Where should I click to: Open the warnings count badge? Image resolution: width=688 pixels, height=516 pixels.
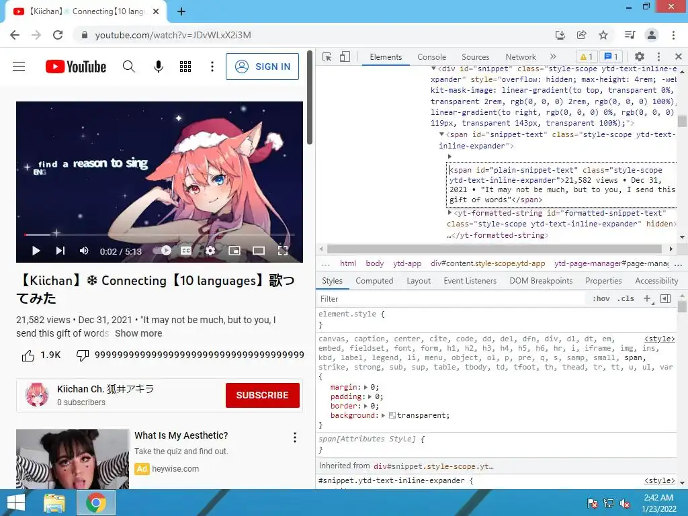[x=586, y=56]
